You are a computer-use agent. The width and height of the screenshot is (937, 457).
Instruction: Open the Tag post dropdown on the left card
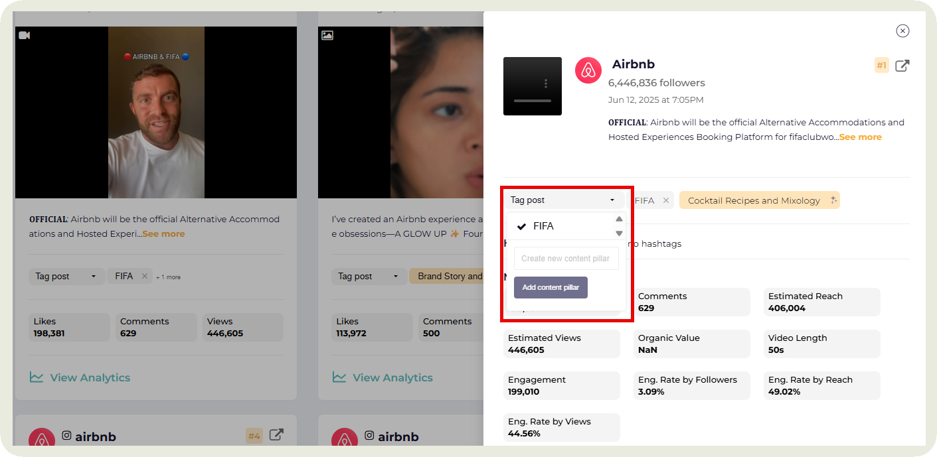click(66, 276)
